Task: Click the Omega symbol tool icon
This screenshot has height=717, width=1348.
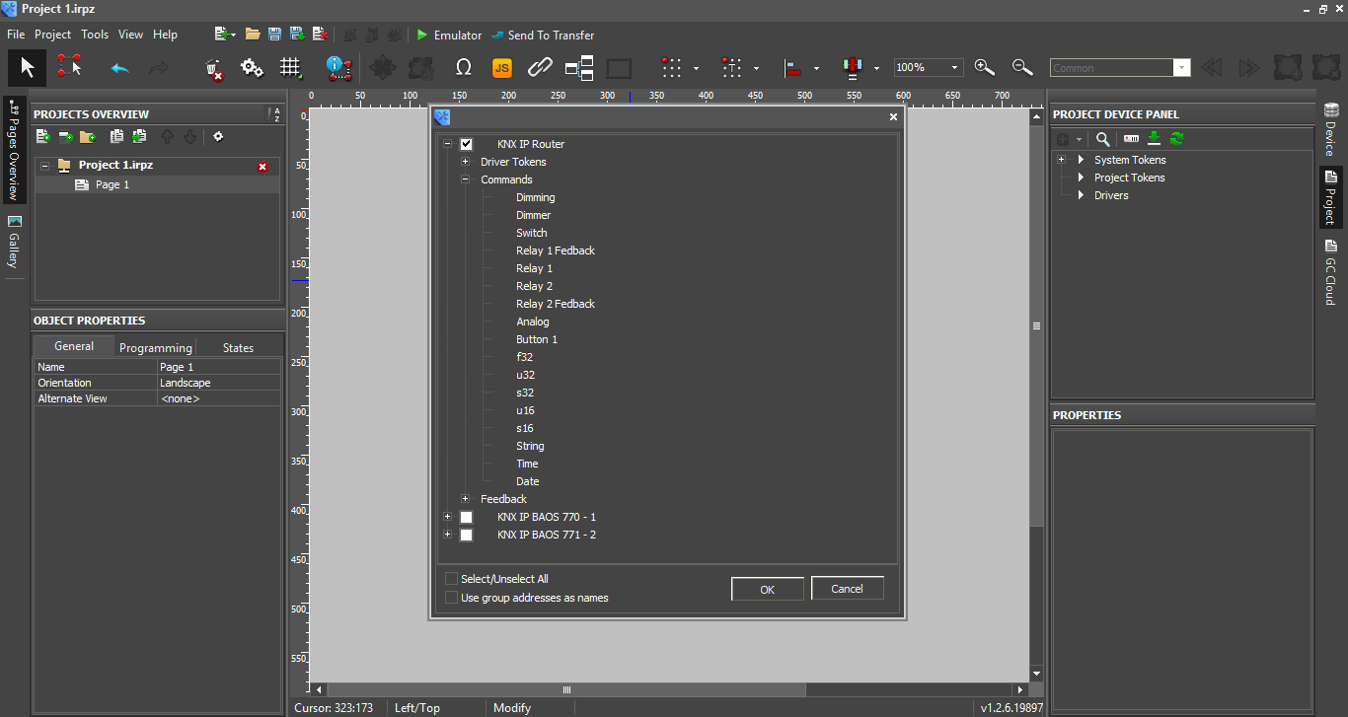Action: pos(463,68)
